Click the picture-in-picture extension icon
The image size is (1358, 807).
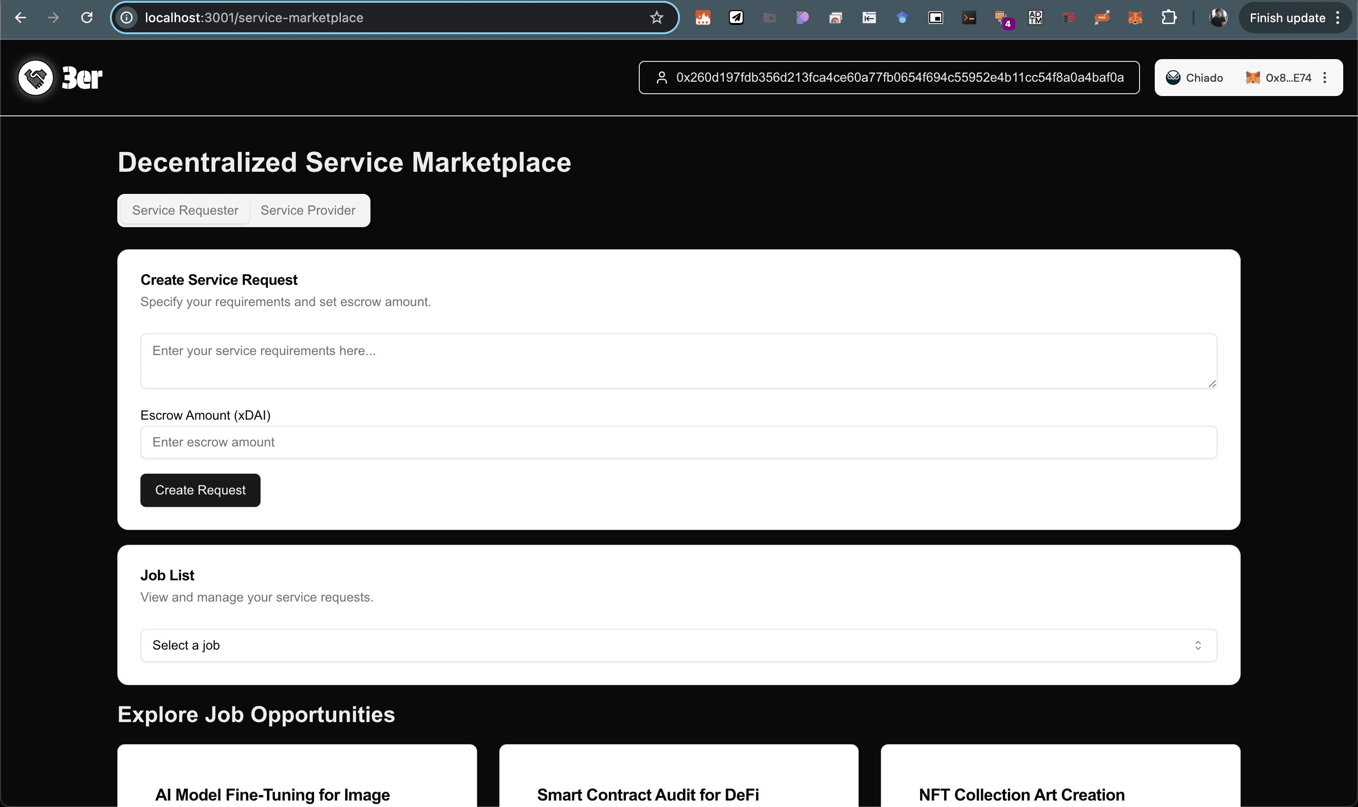click(x=935, y=18)
